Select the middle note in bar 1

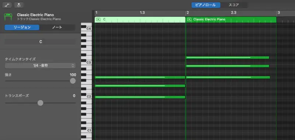pos(140,86)
